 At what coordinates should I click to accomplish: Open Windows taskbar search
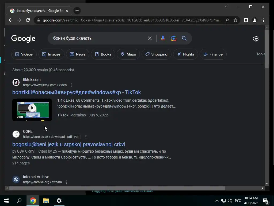click(x=19, y=201)
